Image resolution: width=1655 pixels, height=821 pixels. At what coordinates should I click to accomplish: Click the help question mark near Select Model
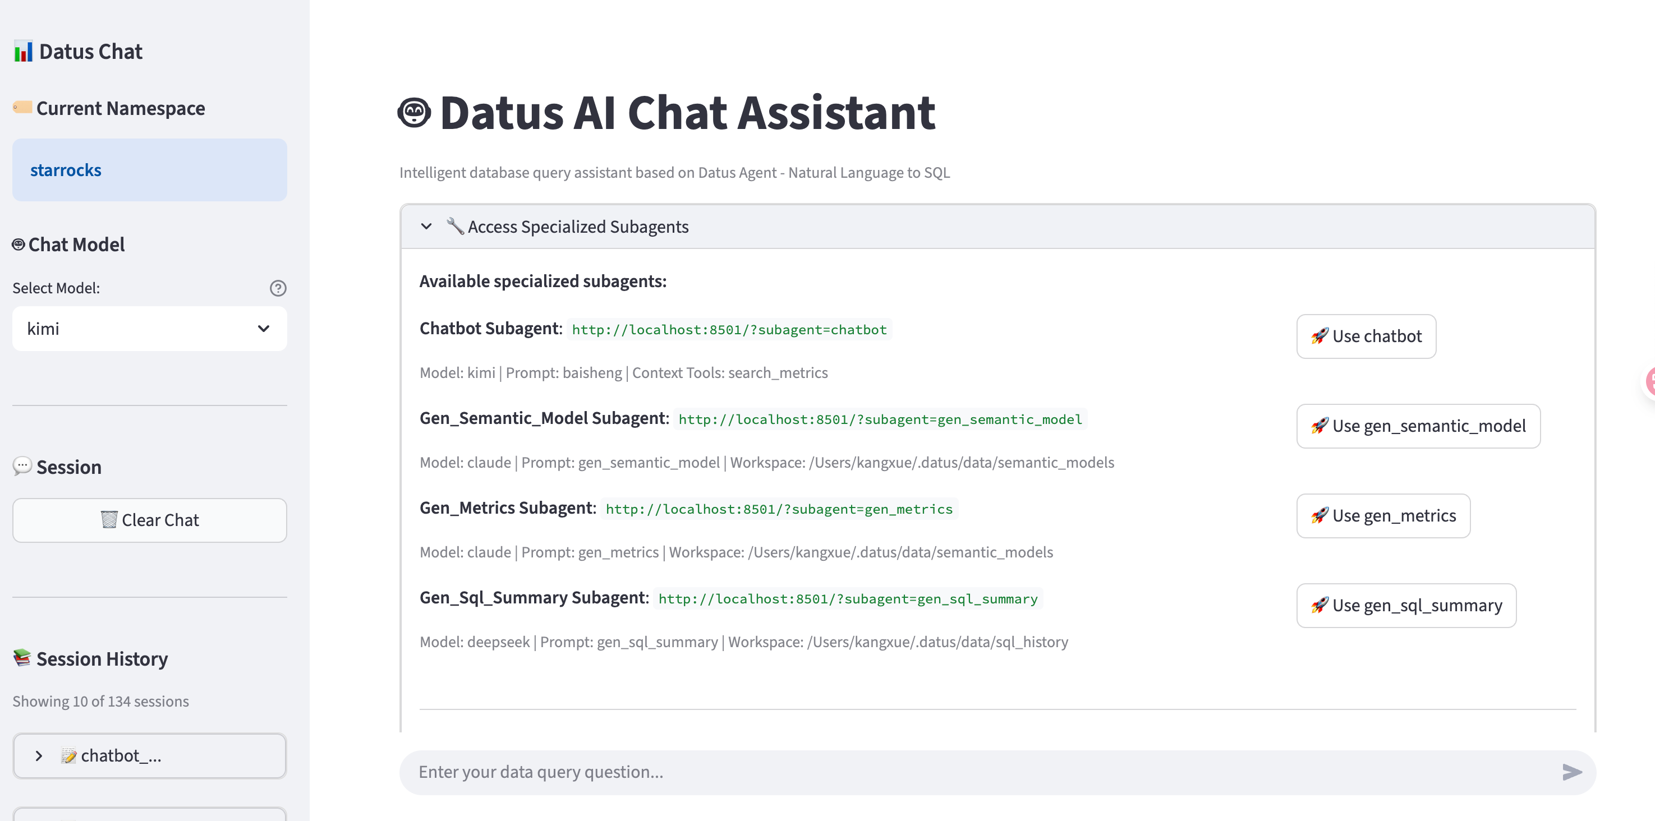click(278, 288)
